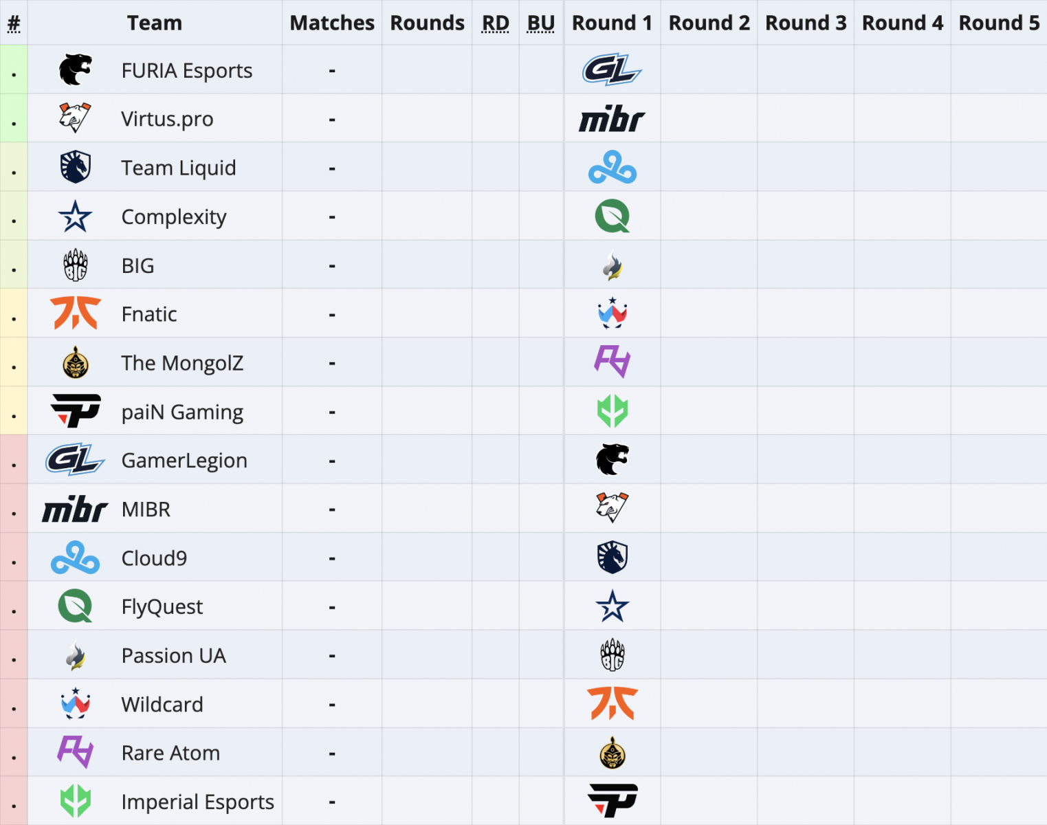Open the Passion UA team link
Viewport: 1047px width, 825px height.
coord(173,656)
